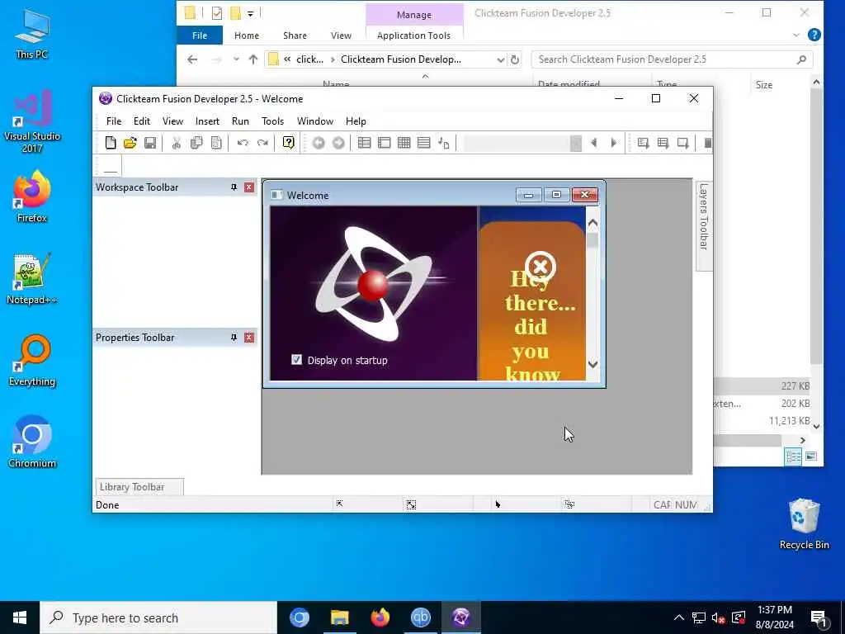This screenshot has height=634, width=845.
Task: Open Explorer recent locations dropdown arrow
Action: tap(236, 59)
